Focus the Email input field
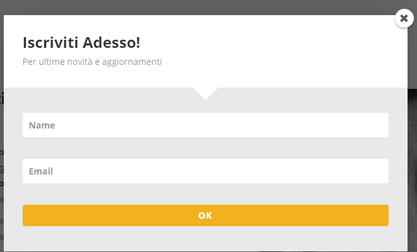The height and width of the screenshot is (252, 417). 205,171
